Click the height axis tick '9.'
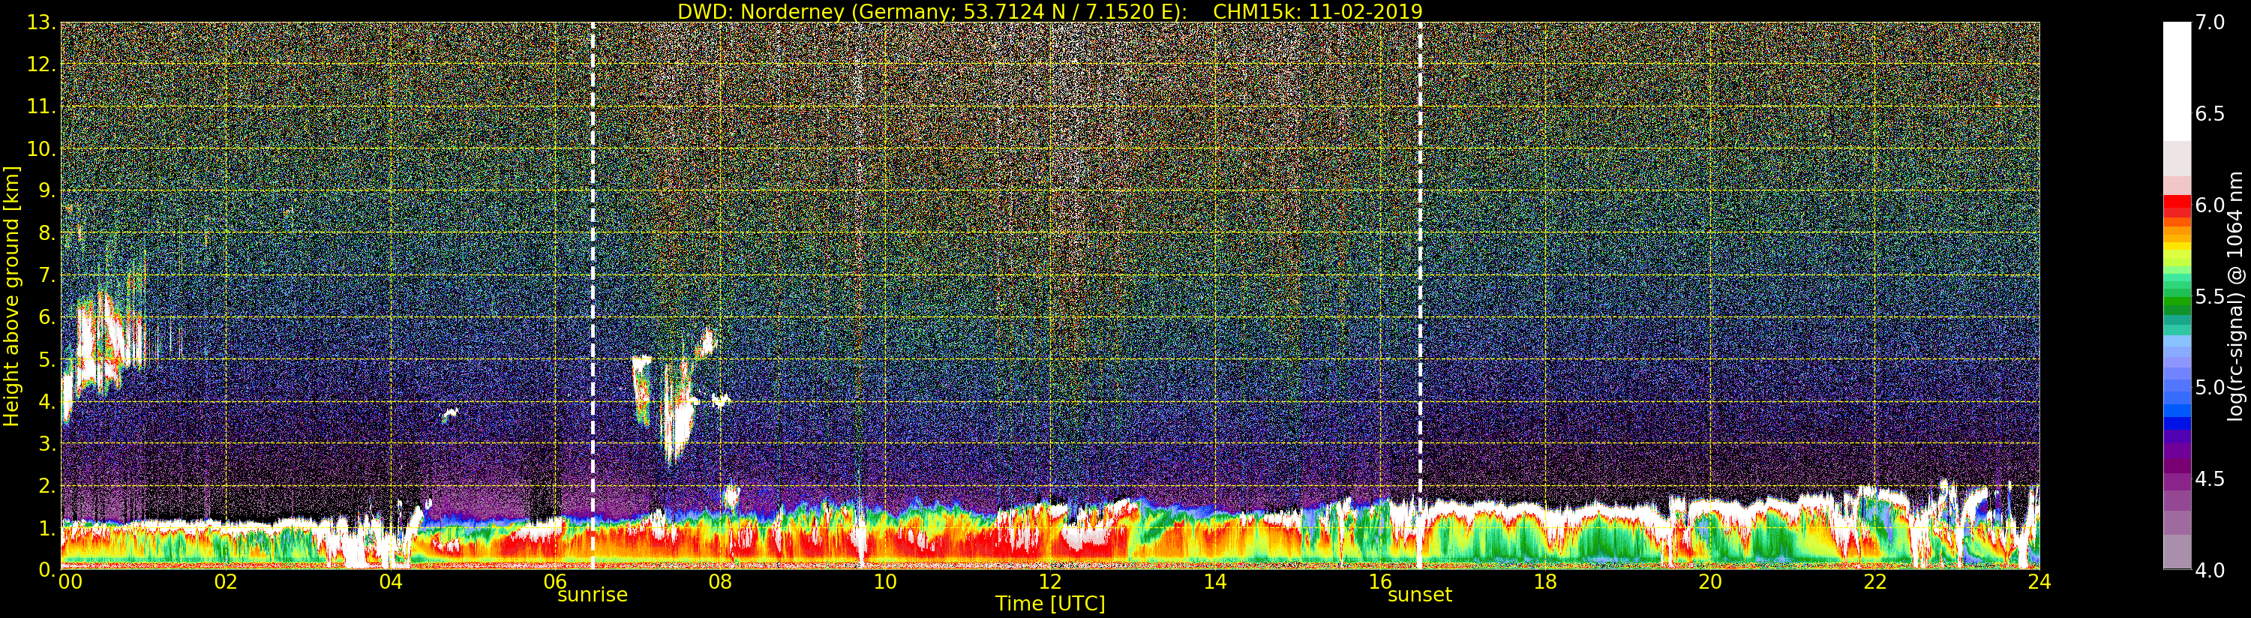 coord(47,190)
